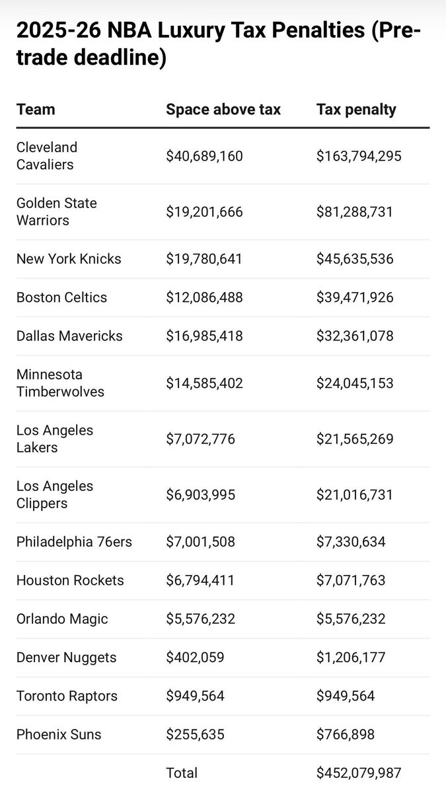Viewport: 446px width, 793px height.
Task: Select the New York Knicks team name
Action: coord(69,259)
